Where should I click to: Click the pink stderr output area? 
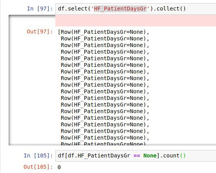[x=136, y=21]
